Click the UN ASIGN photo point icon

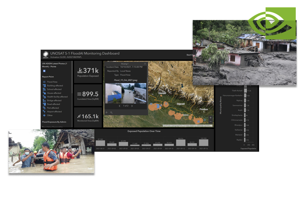click(44, 71)
